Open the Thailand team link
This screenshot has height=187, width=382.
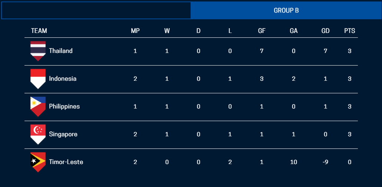click(x=61, y=51)
